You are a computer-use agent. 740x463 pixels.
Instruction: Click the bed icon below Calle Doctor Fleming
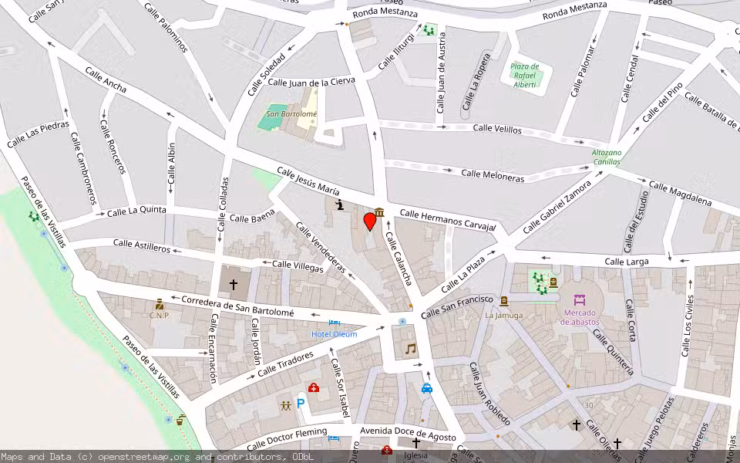tap(334, 438)
